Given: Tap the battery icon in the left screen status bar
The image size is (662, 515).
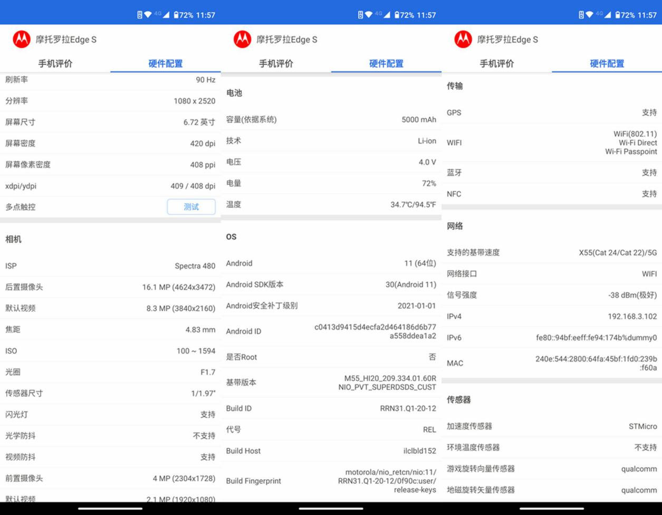Looking at the screenshot, I should [x=176, y=15].
